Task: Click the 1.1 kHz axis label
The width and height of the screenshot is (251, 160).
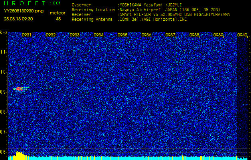Action: [x=4, y=52]
